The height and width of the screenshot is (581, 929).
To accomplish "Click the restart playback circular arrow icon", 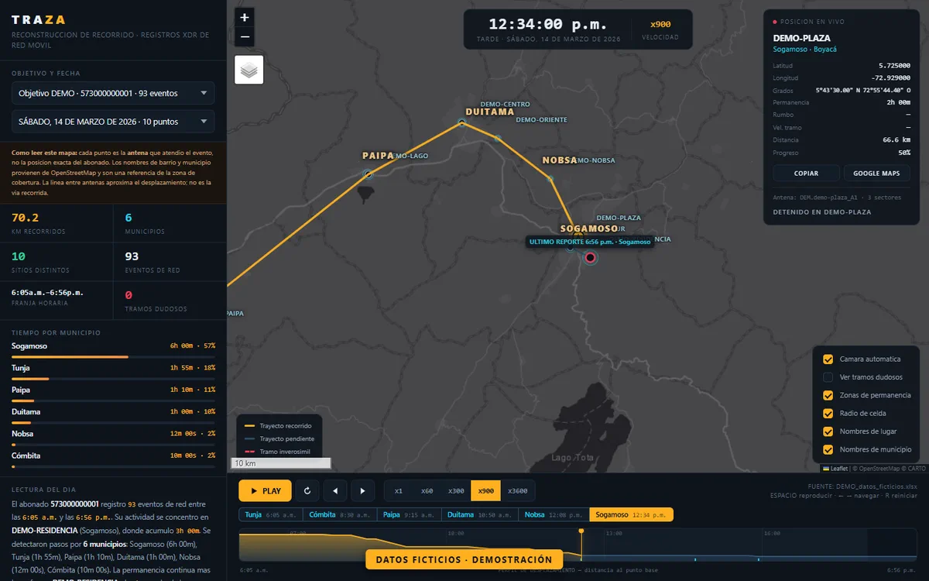I will tap(307, 490).
